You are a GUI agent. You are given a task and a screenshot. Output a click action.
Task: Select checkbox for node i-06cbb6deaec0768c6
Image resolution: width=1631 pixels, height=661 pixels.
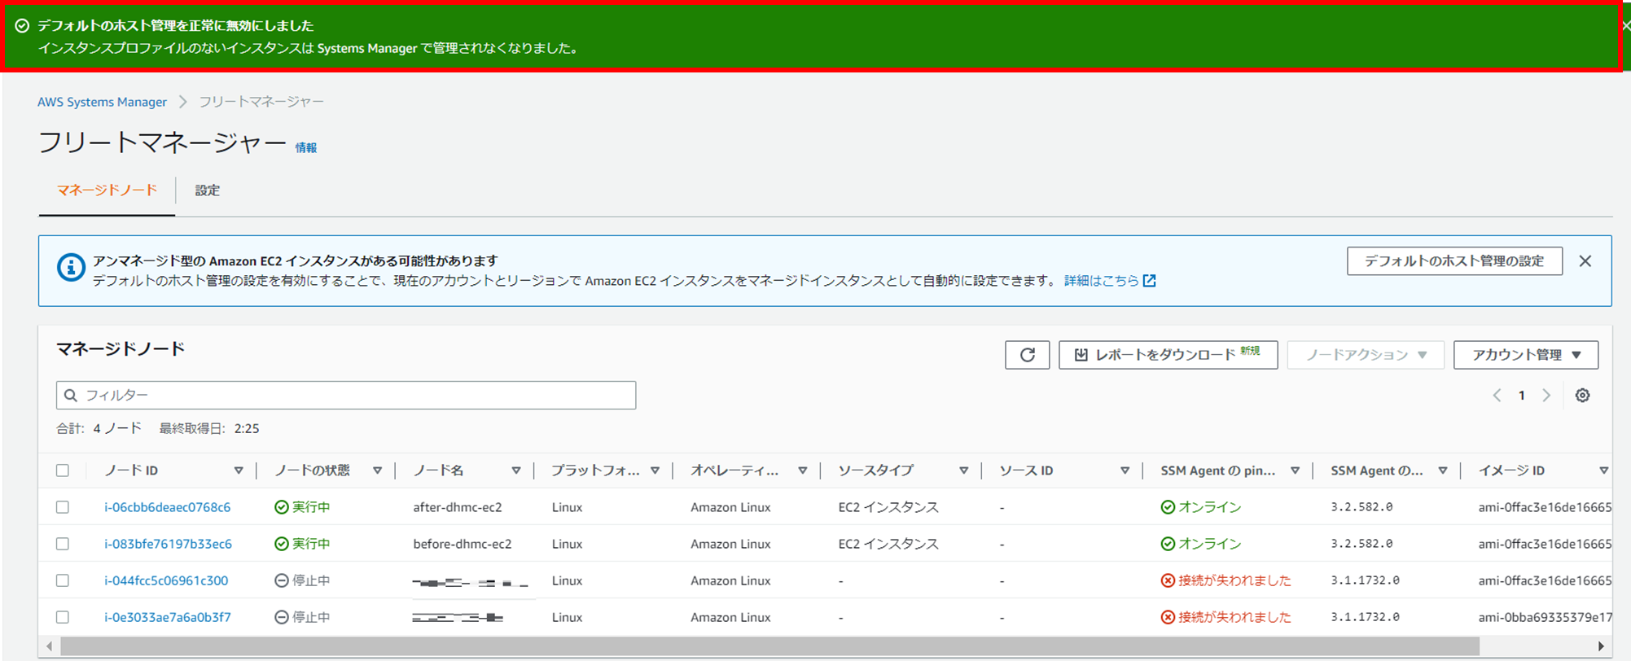coord(63,507)
